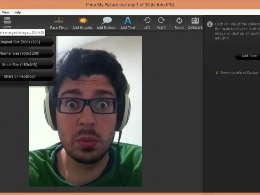This screenshot has width=260, height=195.
Task: Save at Original Size (960x1280)
Action: [27, 42]
